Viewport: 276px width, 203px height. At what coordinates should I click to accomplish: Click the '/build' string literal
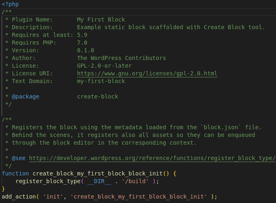pos(135,182)
